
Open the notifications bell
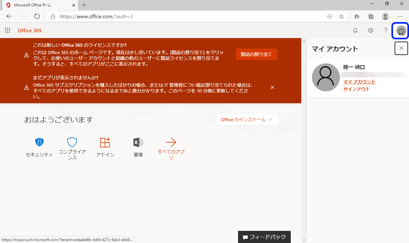tap(355, 30)
